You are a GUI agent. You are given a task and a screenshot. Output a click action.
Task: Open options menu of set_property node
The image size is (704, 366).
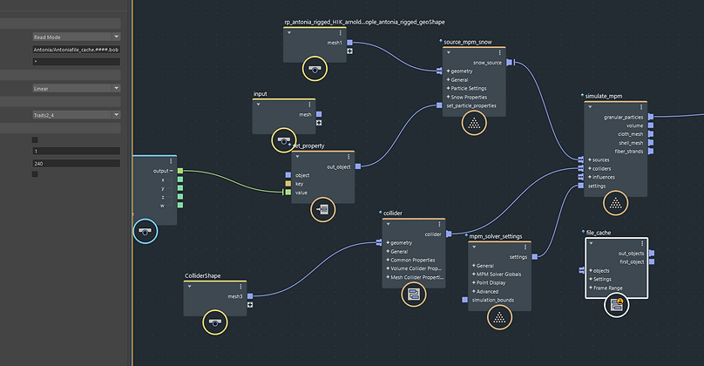(349, 157)
